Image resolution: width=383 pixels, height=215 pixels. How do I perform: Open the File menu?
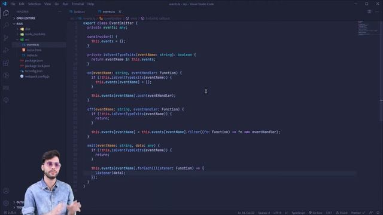[13, 4]
